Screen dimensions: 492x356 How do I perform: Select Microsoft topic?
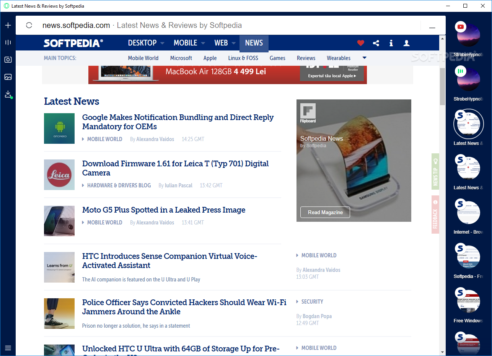pos(181,58)
